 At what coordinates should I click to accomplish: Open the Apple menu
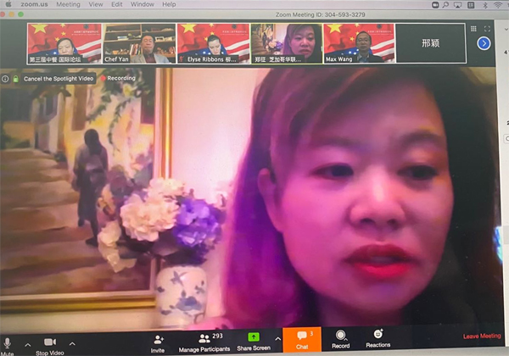[8, 4]
